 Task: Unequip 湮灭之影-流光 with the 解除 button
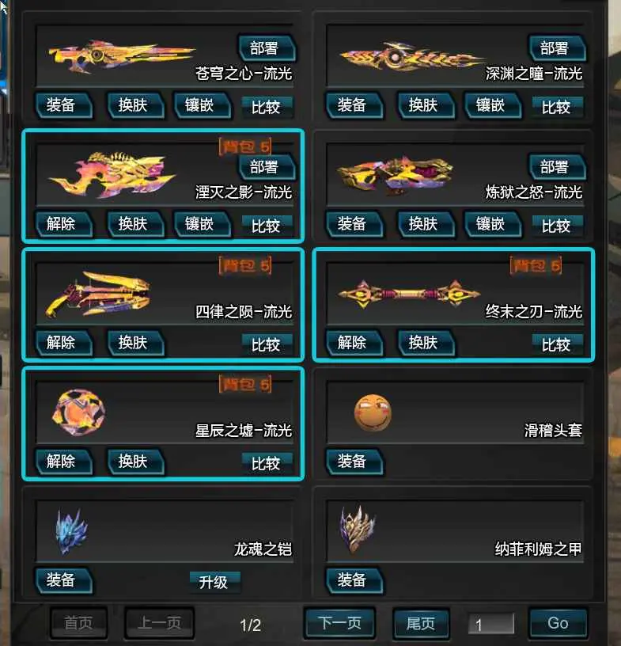[x=64, y=224]
